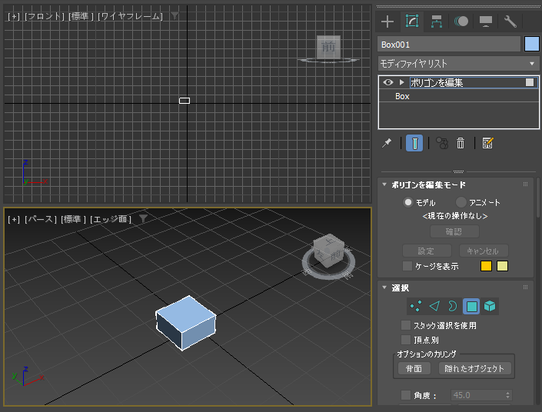Image resolution: width=542 pixels, height=412 pixels.
Task: Toggle the 隠れたオブジェクト button
Action: click(474, 368)
